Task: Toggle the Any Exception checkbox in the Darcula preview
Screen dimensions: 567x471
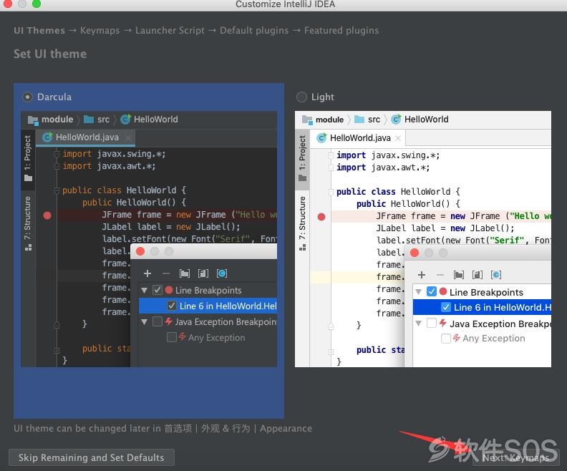Action: pos(172,337)
